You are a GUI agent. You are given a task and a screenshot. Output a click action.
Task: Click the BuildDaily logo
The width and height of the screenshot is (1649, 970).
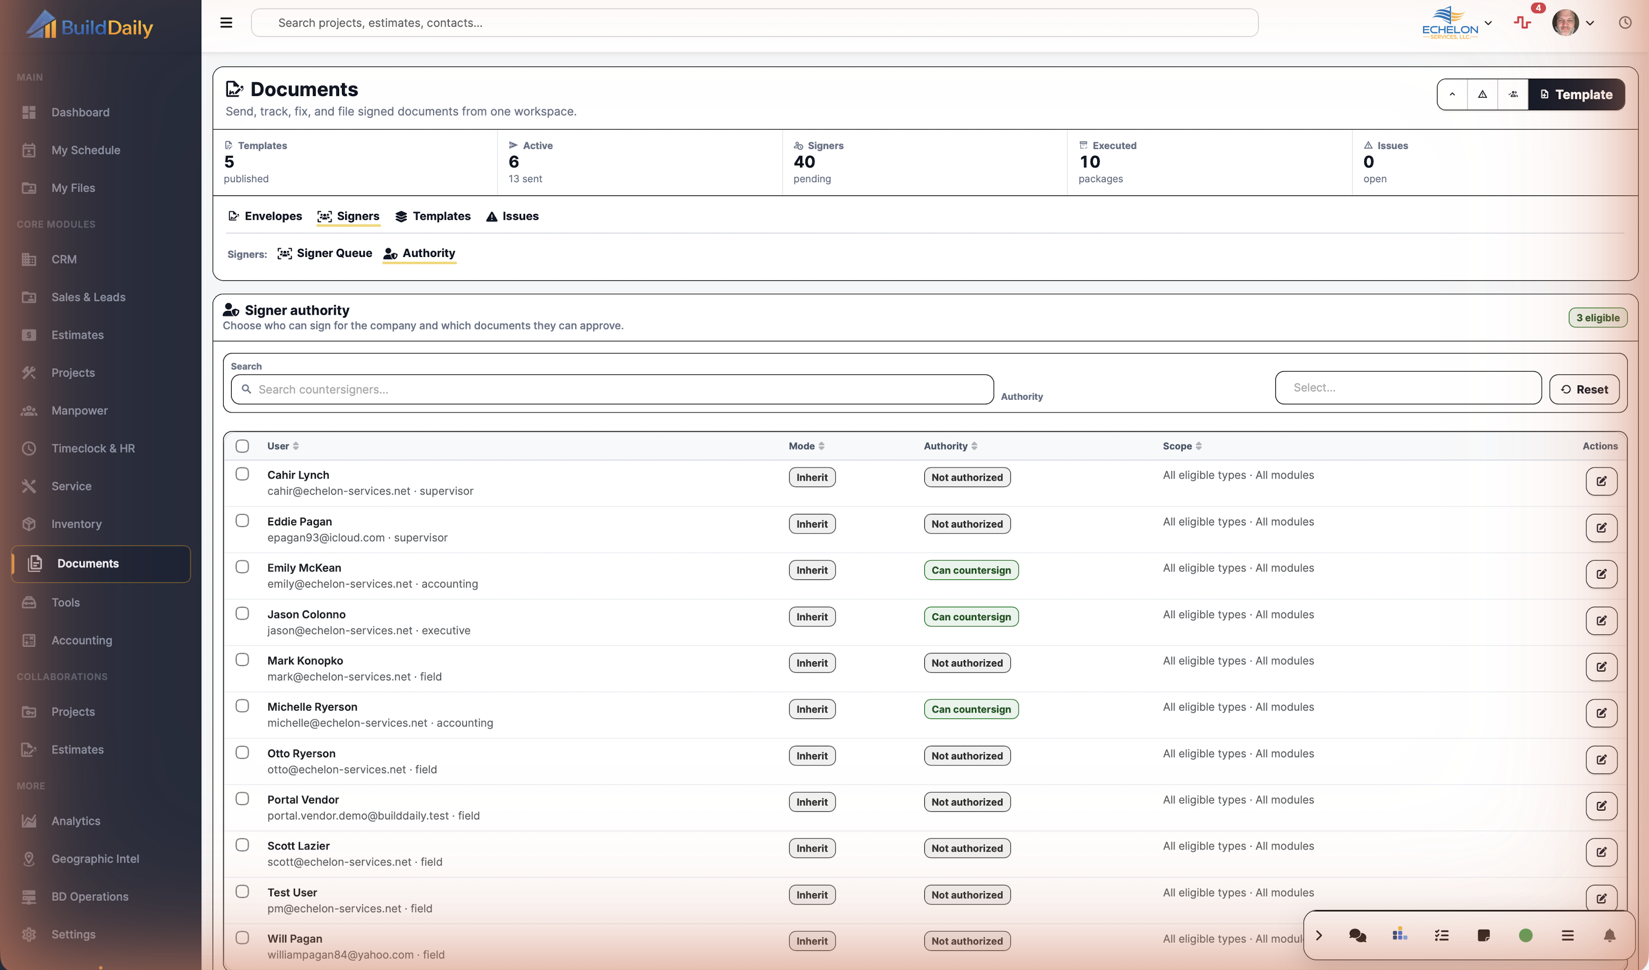pos(89,26)
